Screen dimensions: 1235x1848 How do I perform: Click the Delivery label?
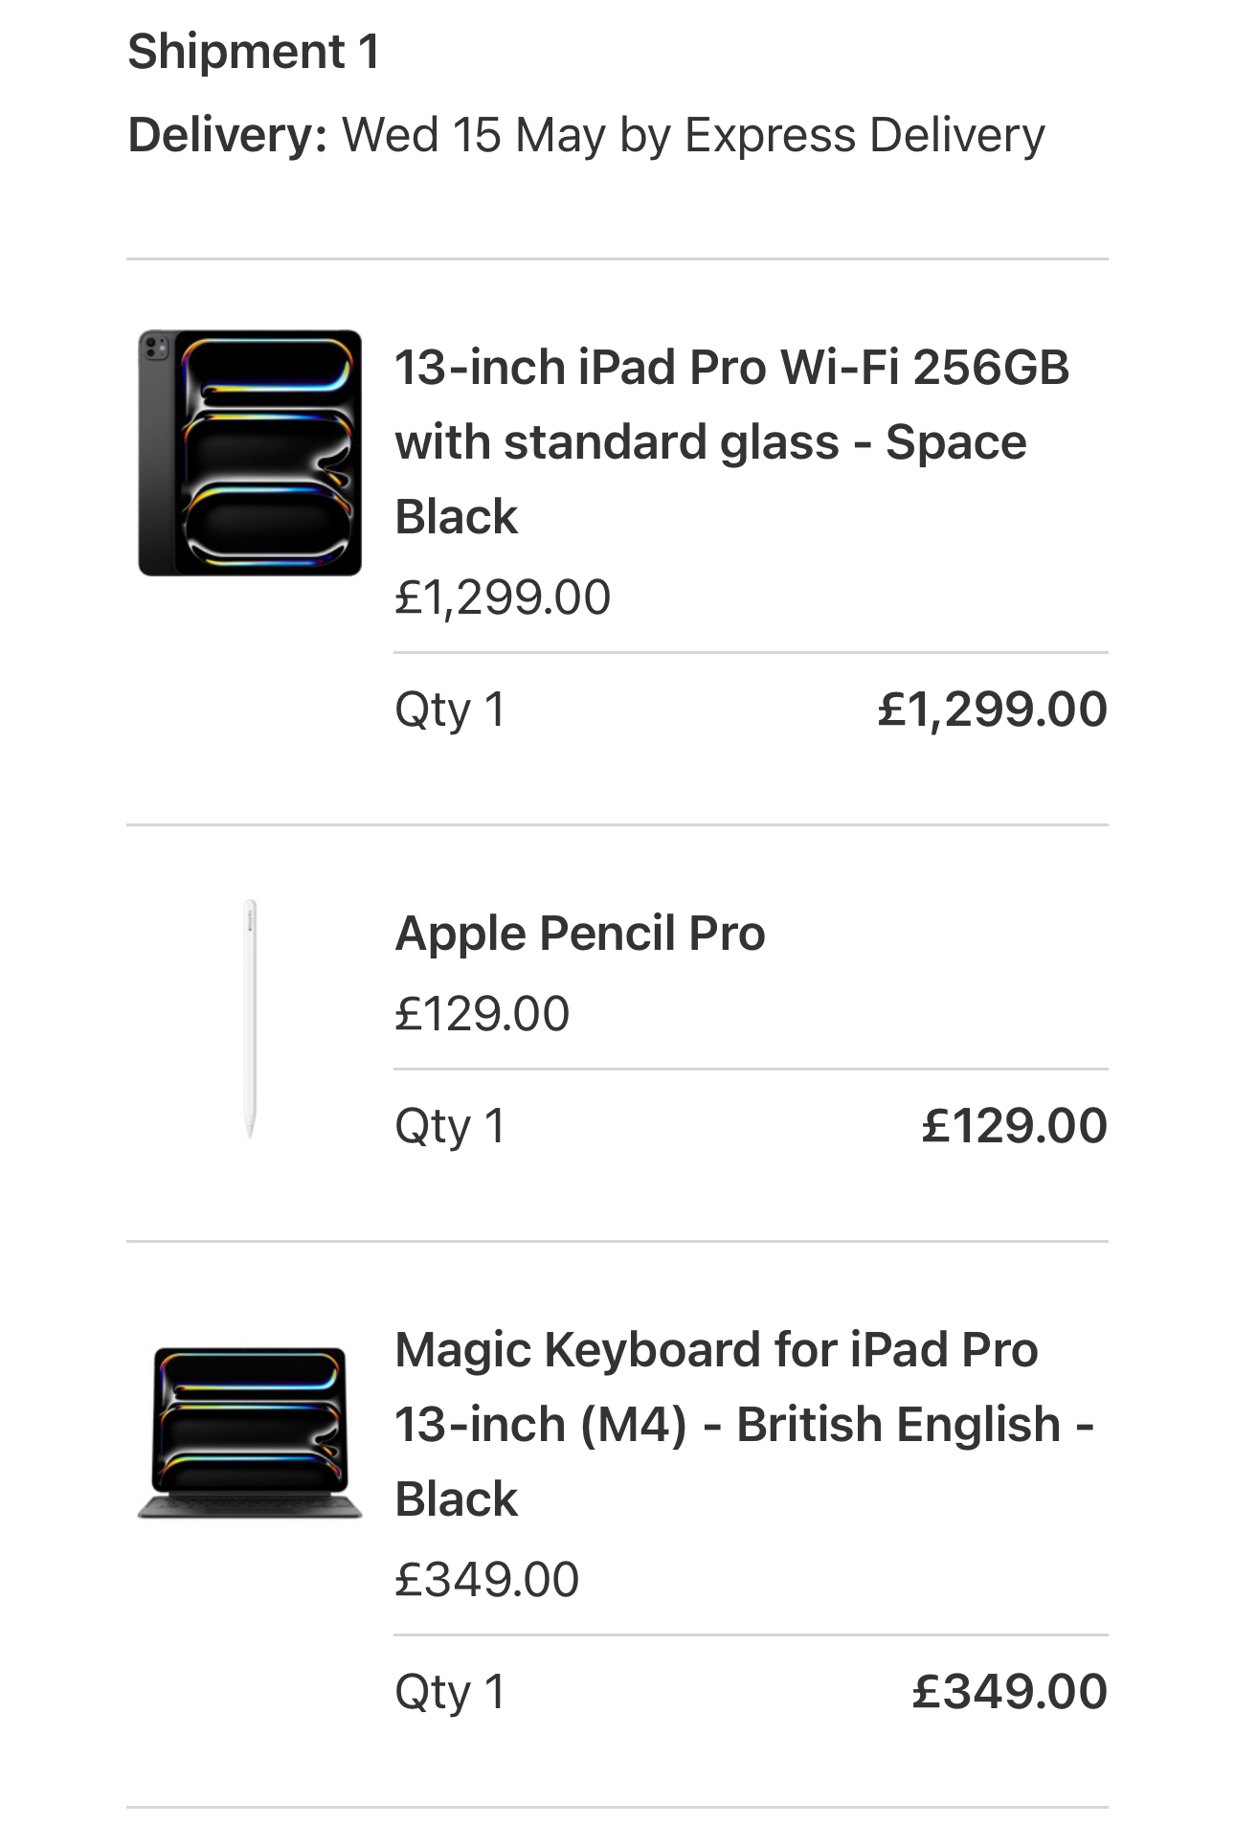(x=228, y=135)
